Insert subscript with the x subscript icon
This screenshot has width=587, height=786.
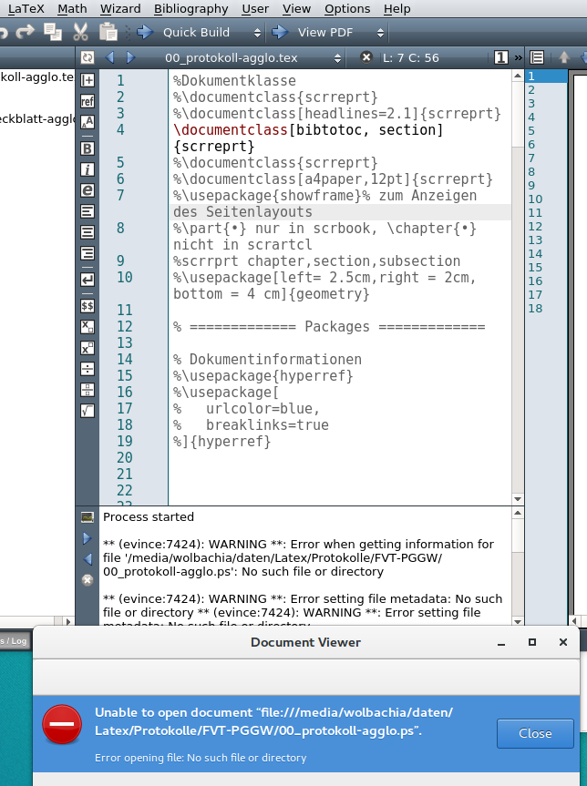click(88, 326)
